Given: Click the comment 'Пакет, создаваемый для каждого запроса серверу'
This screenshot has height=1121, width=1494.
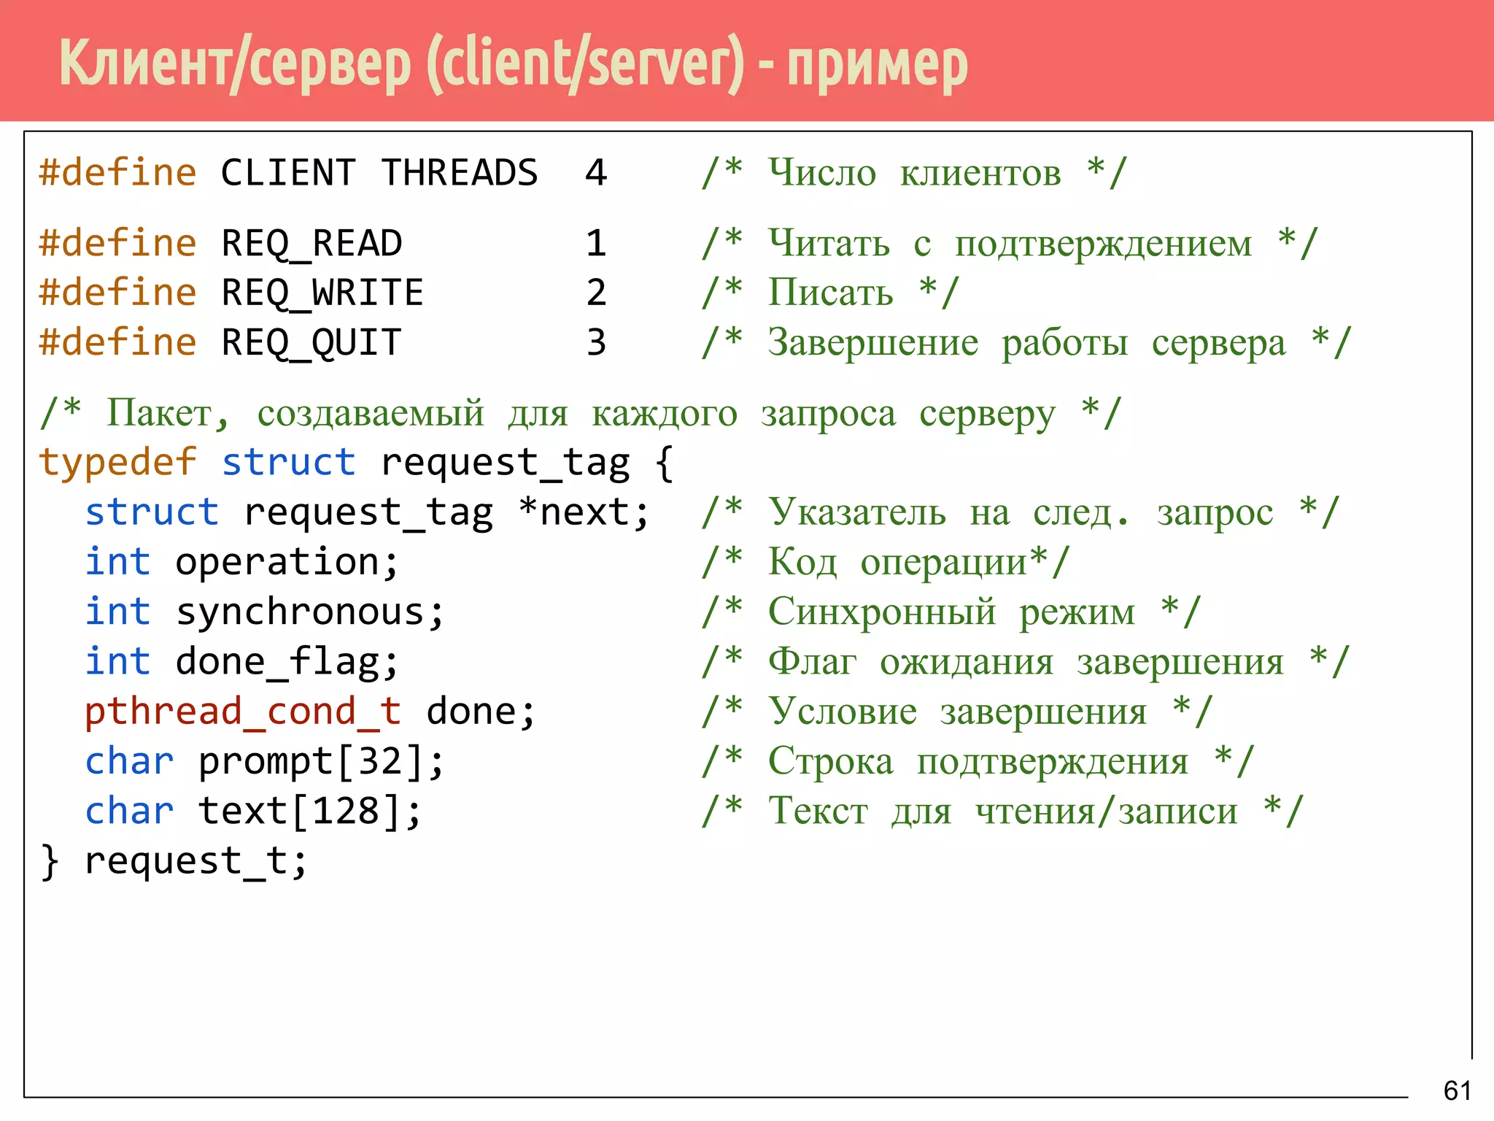Looking at the screenshot, I should point(581,414).
